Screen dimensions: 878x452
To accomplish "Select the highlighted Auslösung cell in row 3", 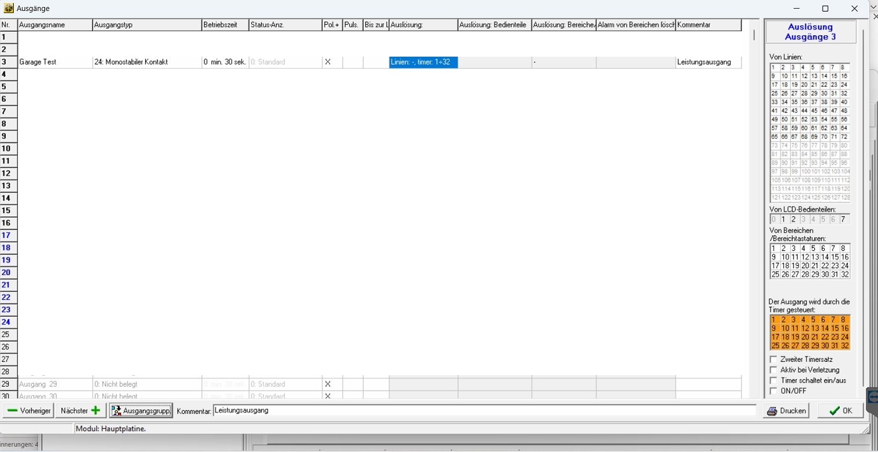I will pyautogui.click(x=423, y=62).
